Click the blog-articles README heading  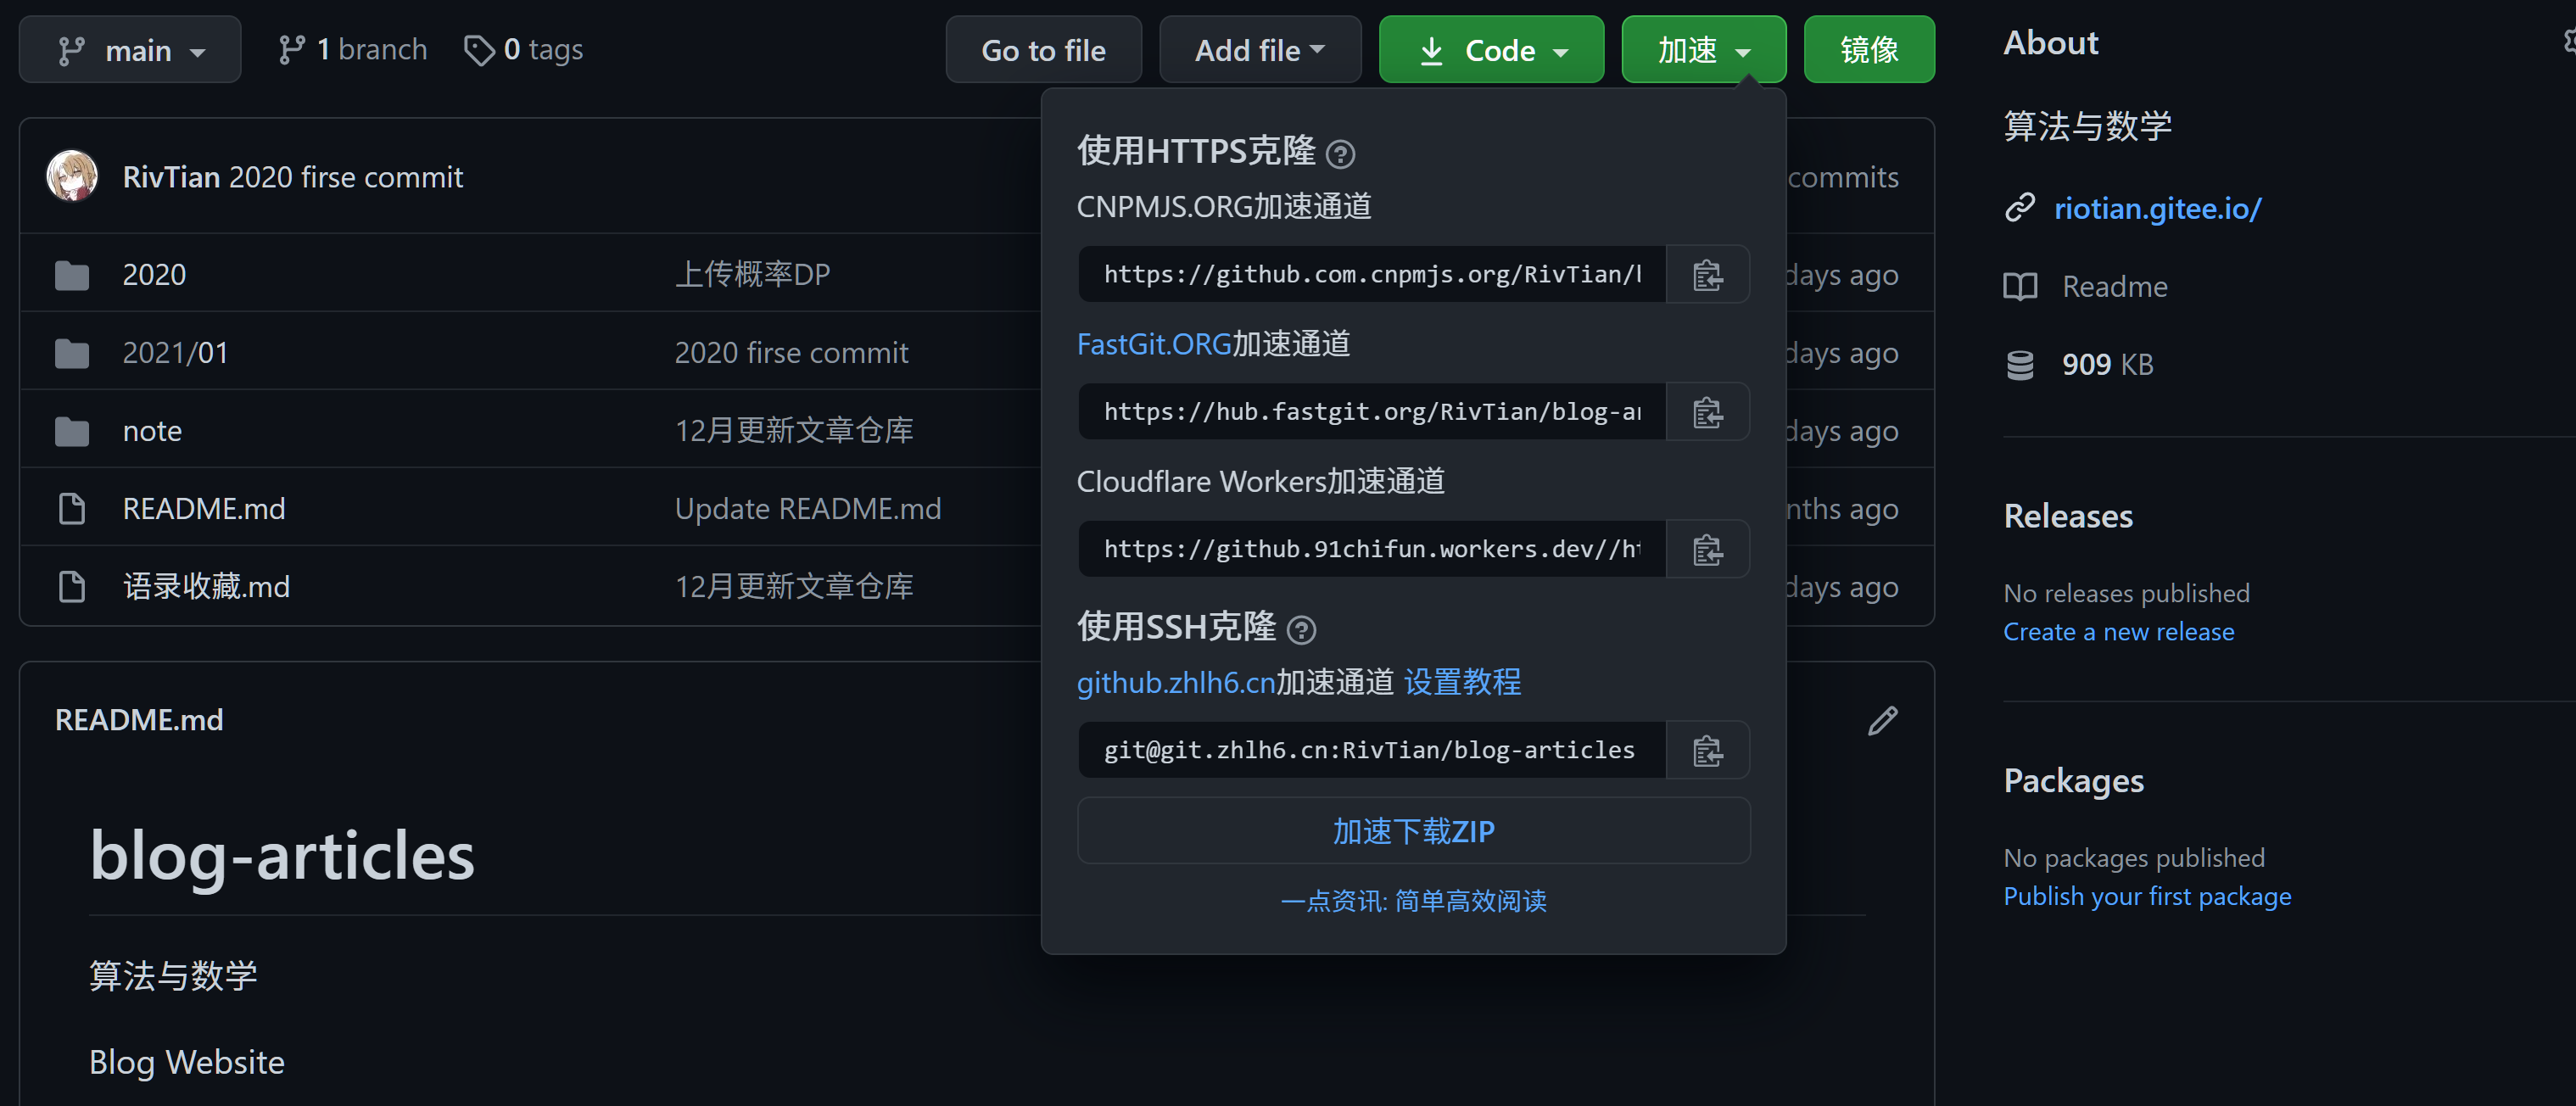click(282, 856)
